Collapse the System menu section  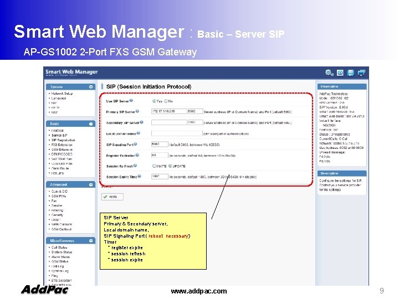91,87
